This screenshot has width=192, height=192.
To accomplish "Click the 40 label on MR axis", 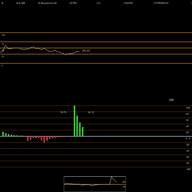I will point(187,126).
